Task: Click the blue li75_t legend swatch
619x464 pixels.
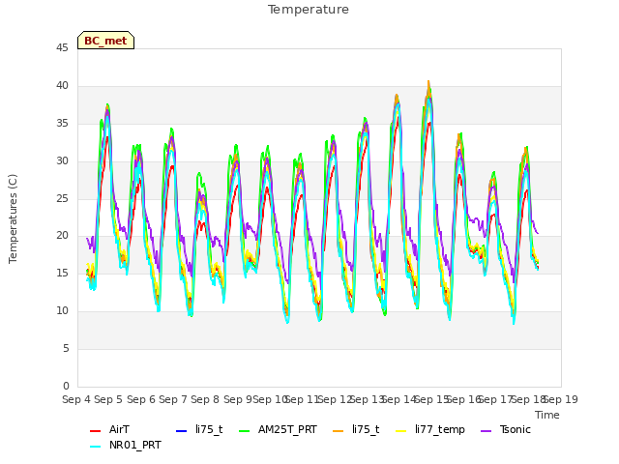Action: point(181,430)
